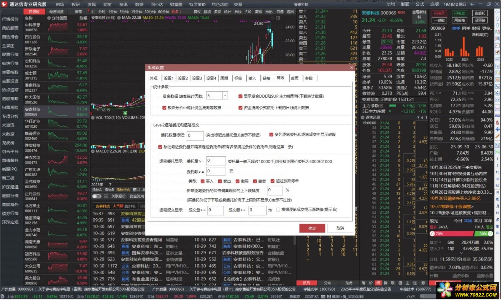
Task: Click the 闪电买 quick buy button
Action: pos(439,13)
